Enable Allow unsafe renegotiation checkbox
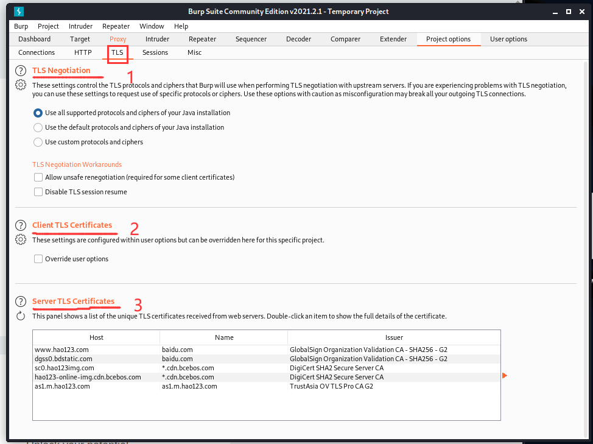 [x=38, y=177]
